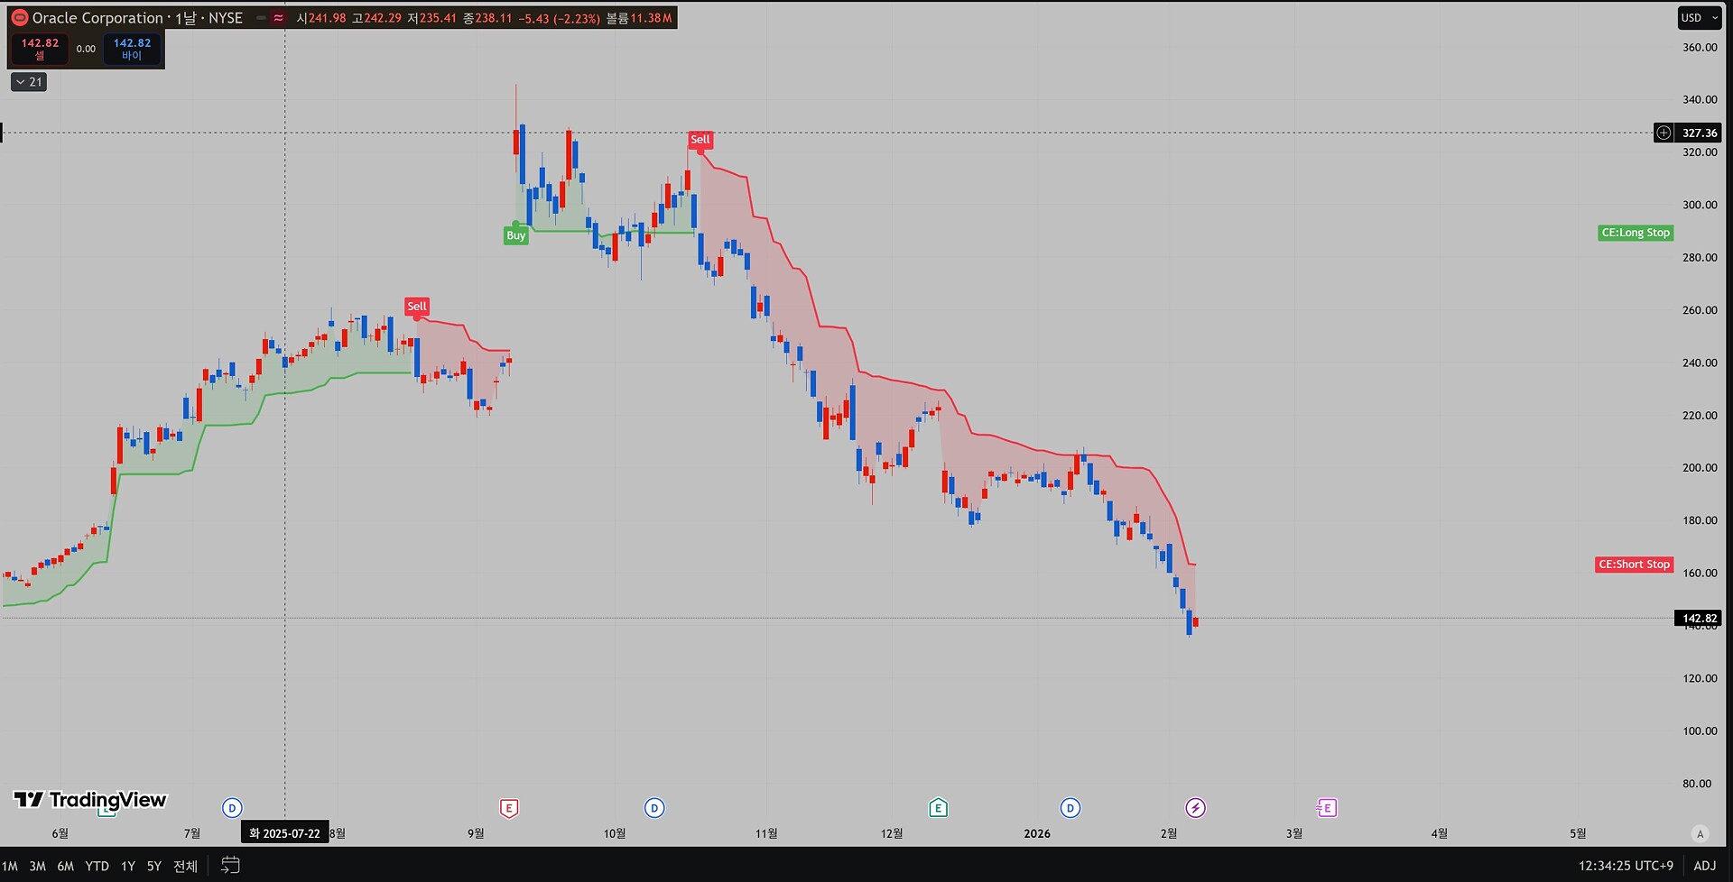Click the 12월 time axis label
1733x882 pixels.
click(892, 833)
